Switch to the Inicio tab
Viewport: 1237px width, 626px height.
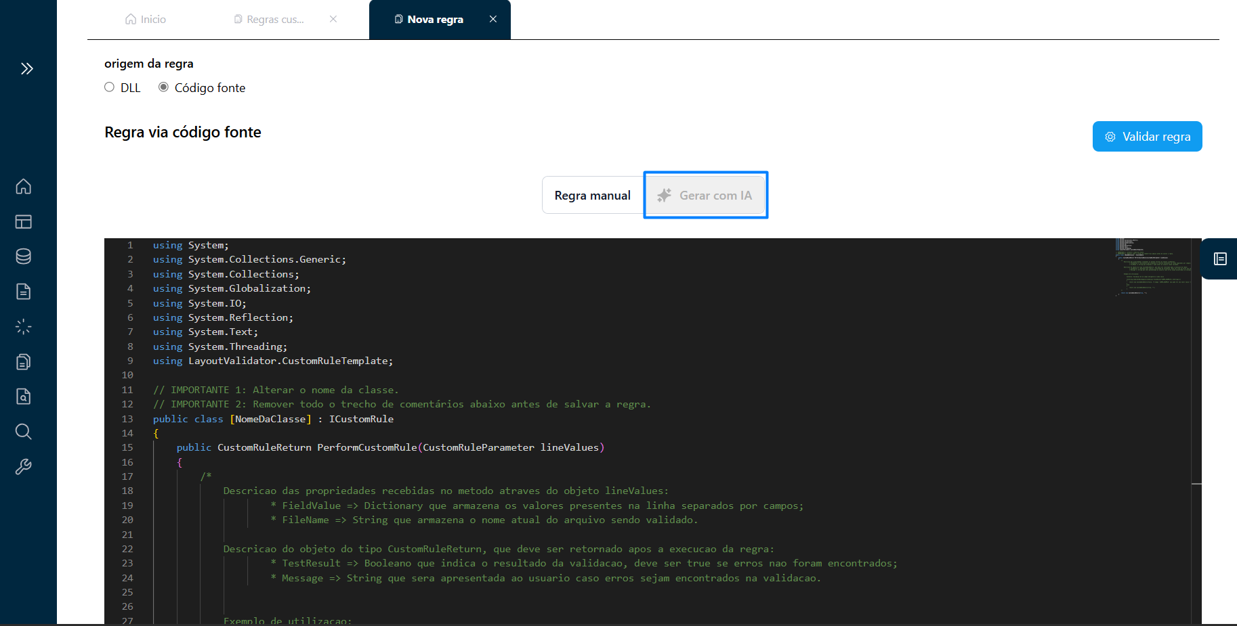click(x=146, y=20)
